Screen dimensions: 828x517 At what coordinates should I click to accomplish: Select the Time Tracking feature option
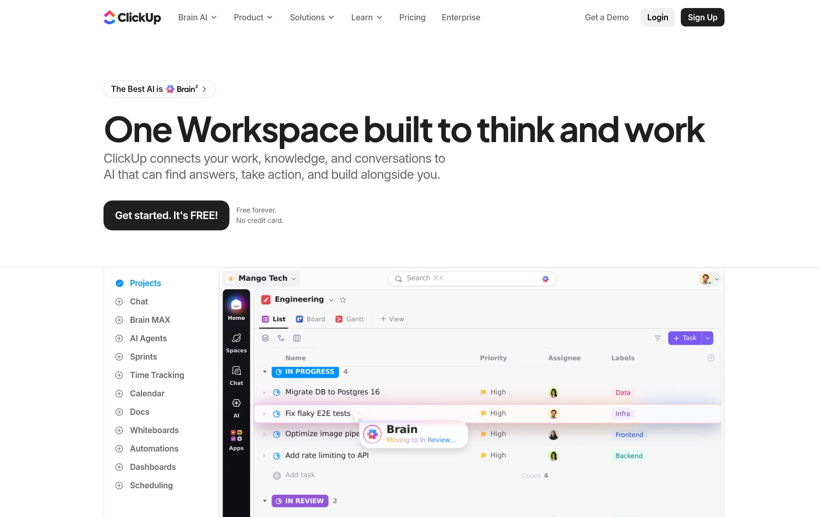150,375
